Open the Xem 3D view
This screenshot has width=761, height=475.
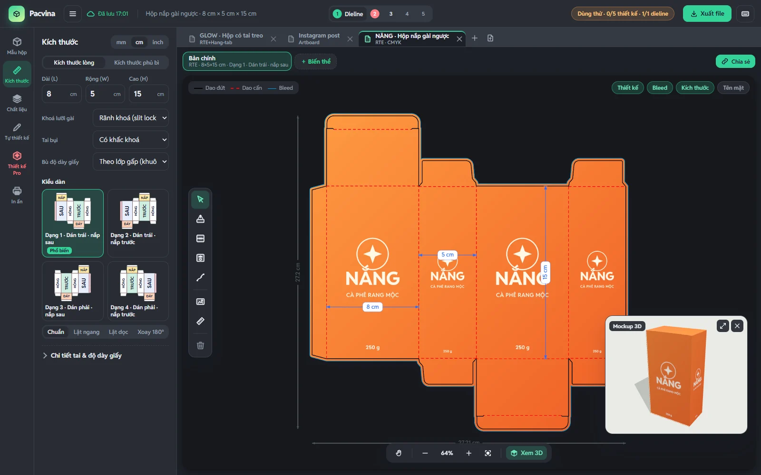tap(527, 453)
